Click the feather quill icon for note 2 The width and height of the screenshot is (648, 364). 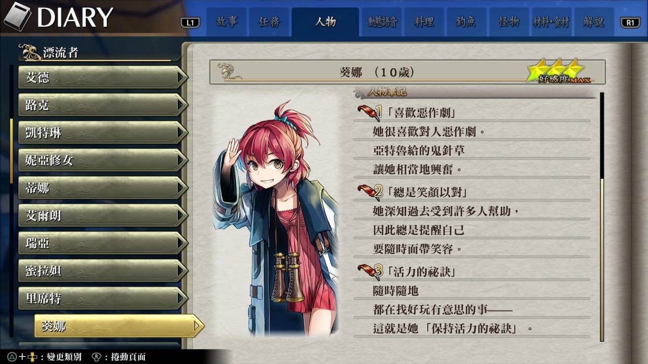[x=370, y=191]
